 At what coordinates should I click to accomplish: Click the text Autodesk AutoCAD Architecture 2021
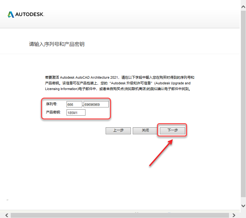pos(89,77)
